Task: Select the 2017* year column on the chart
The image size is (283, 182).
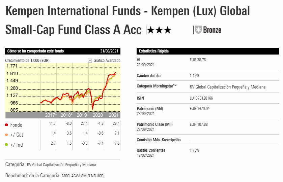Action: (x=51, y=115)
